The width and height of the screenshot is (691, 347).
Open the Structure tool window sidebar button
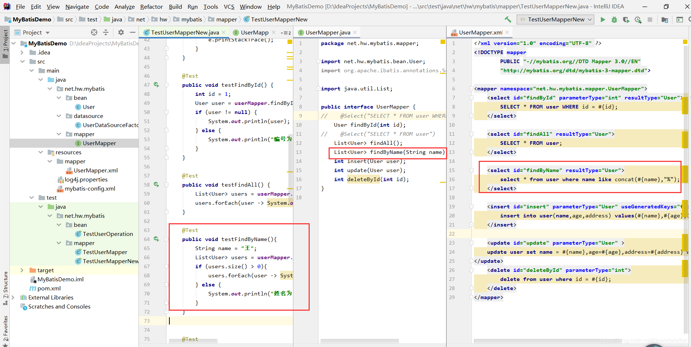point(5,287)
